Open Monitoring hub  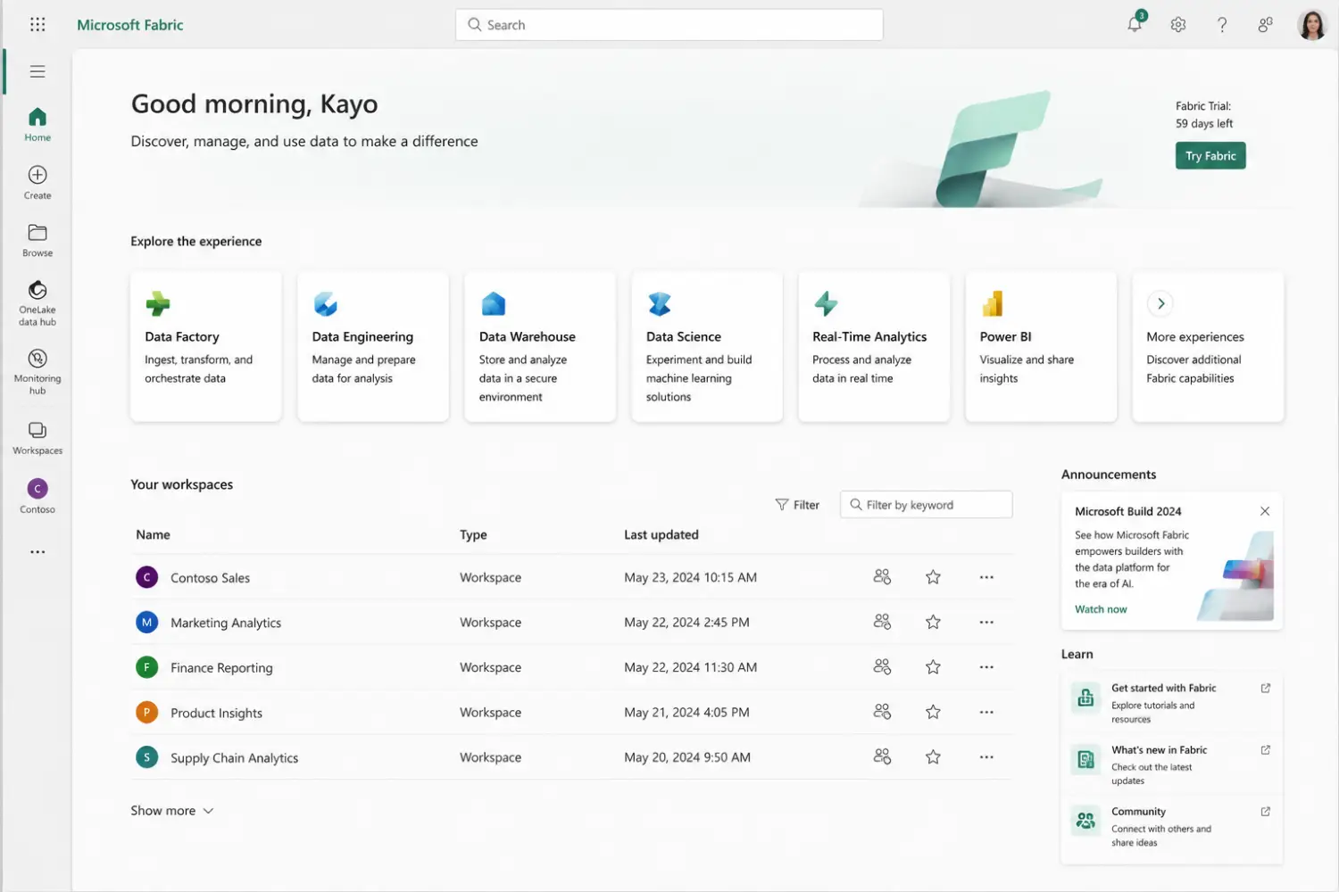point(37,371)
